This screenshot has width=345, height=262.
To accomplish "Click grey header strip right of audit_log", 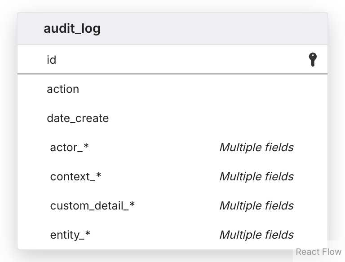I will pos(216,29).
